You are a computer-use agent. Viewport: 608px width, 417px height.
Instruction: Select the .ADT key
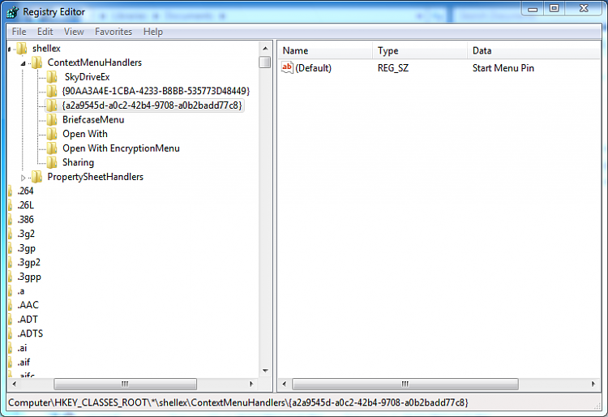coord(28,320)
